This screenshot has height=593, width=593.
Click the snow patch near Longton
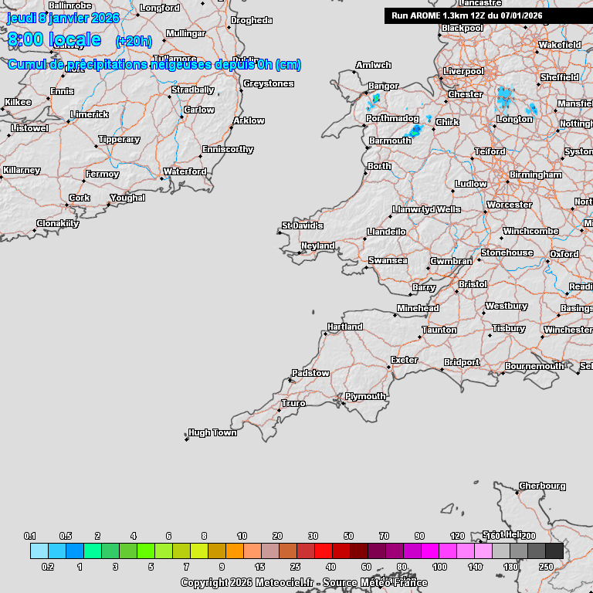505,97
